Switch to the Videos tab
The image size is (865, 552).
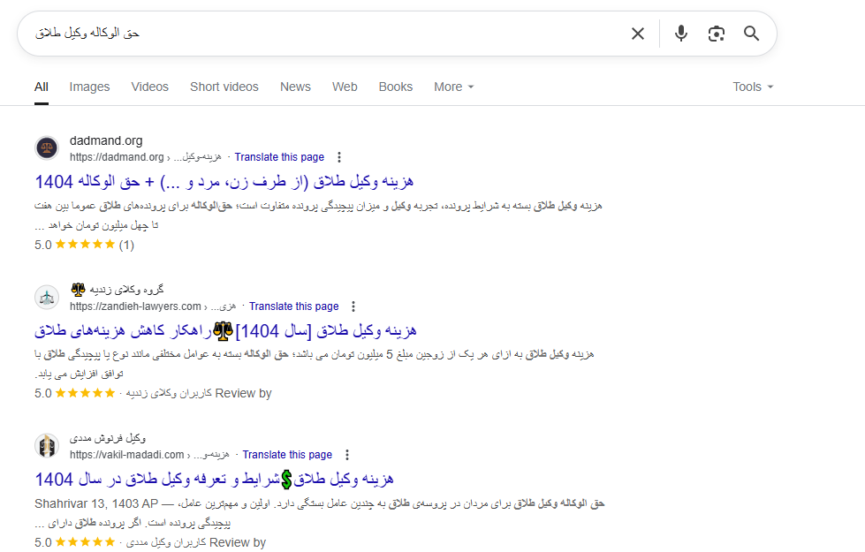click(150, 87)
